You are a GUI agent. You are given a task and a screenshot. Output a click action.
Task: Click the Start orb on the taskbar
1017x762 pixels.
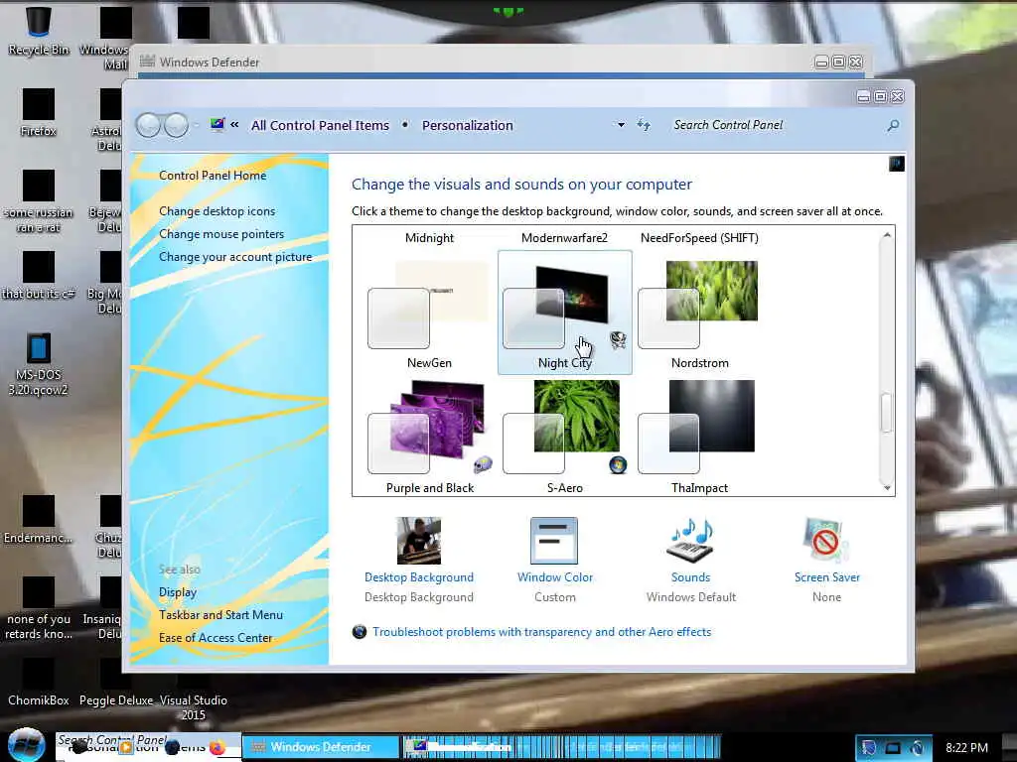click(x=25, y=745)
